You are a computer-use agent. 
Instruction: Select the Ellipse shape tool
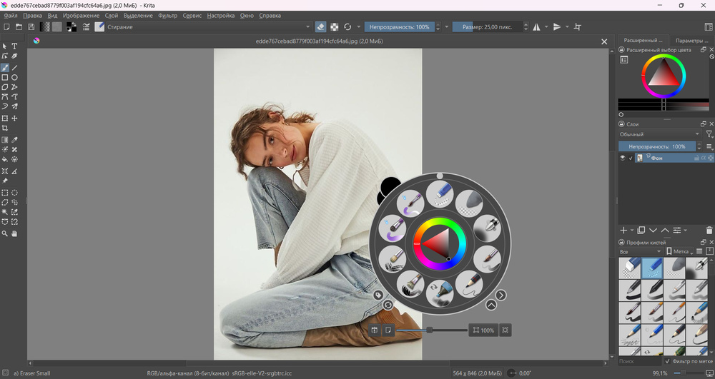tap(14, 77)
